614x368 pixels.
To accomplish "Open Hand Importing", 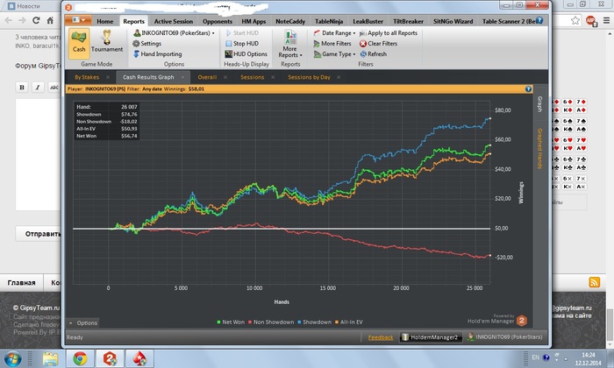I will [x=157, y=54].
